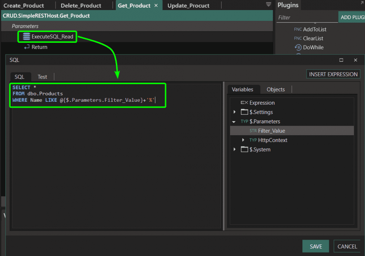Click the AddToList FNC icon

coord(298,29)
